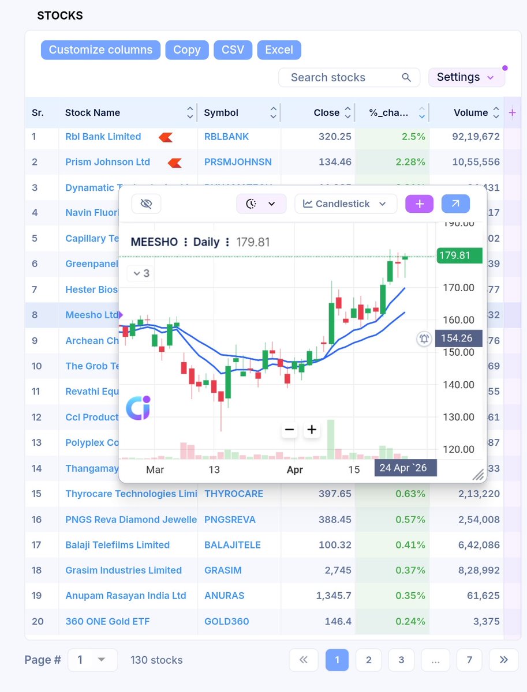The width and height of the screenshot is (527, 692).
Task: Go to first page double-left arrow
Action: click(x=304, y=660)
